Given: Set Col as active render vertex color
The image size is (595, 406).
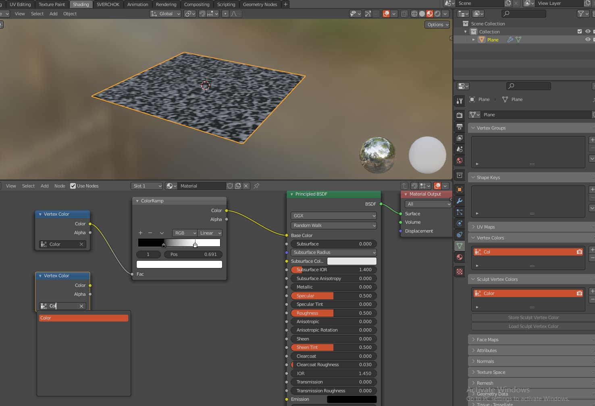Looking at the screenshot, I should coord(579,252).
